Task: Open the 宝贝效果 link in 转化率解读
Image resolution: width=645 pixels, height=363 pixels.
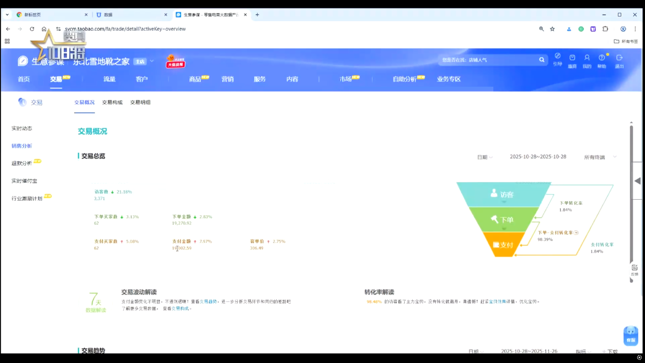Action: click(x=497, y=301)
